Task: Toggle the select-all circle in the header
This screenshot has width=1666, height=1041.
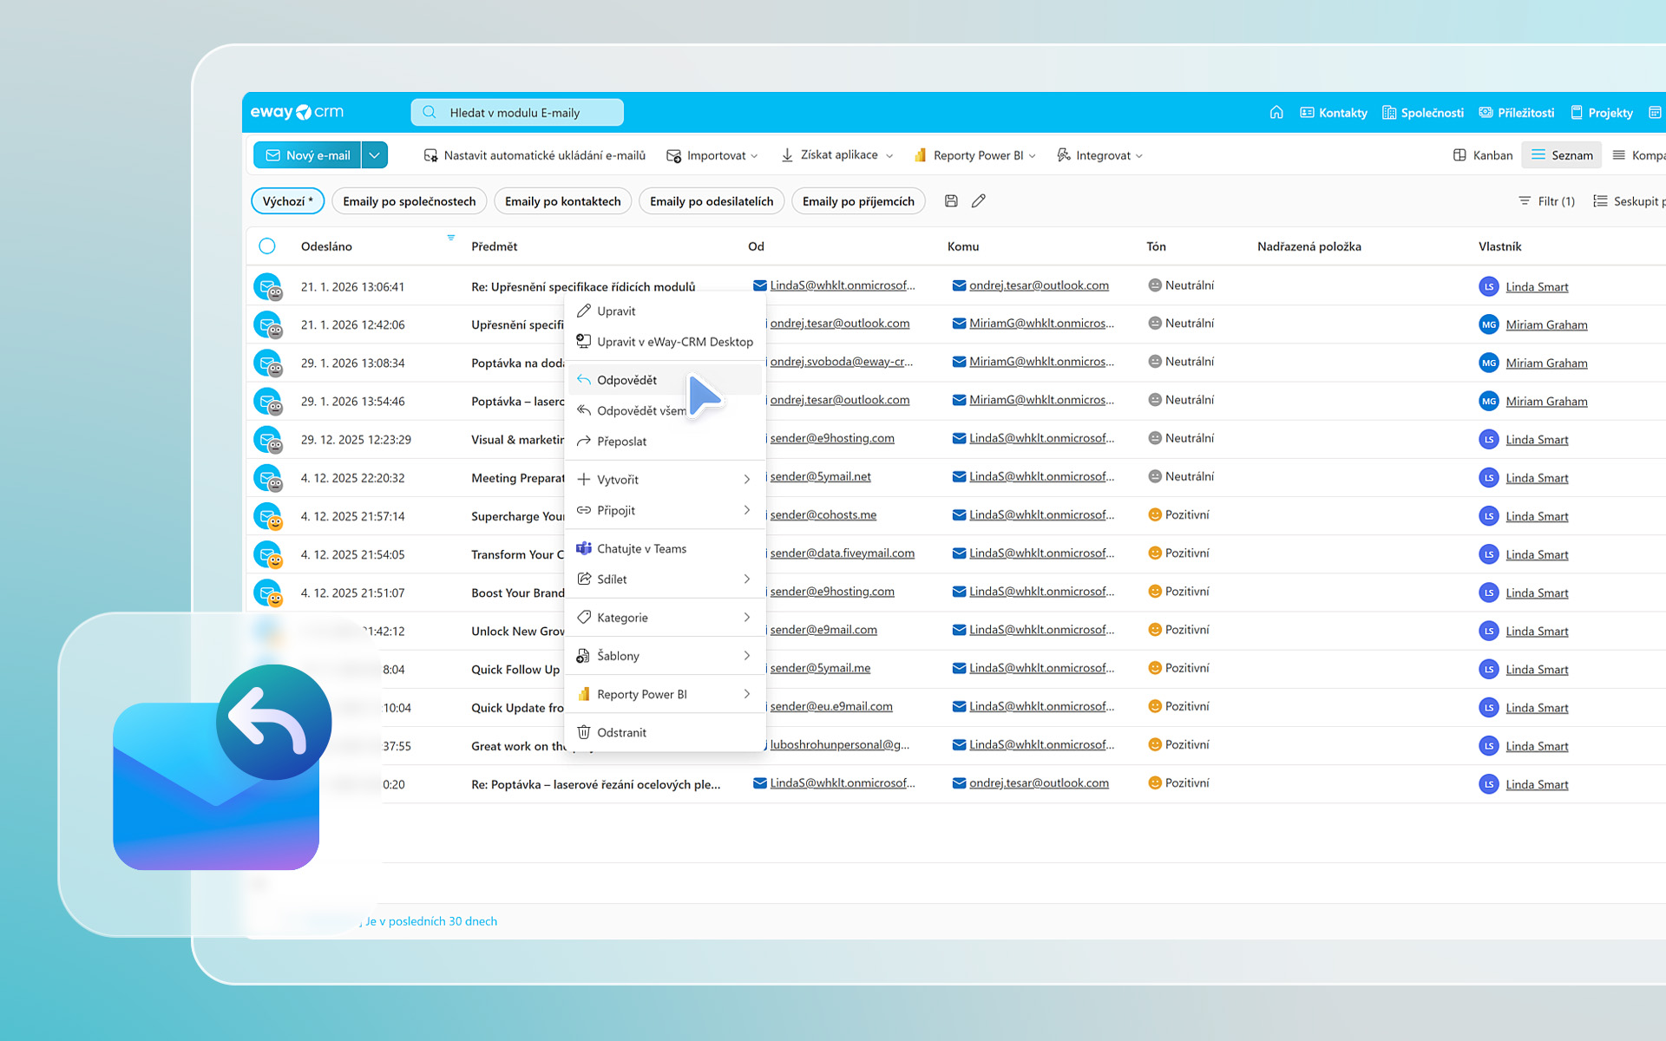Action: pyautogui.click(x=267, y=246)
